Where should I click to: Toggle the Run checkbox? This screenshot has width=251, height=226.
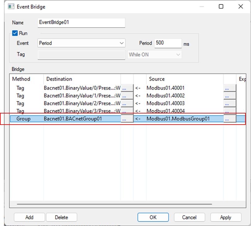(x=15, y=33)
